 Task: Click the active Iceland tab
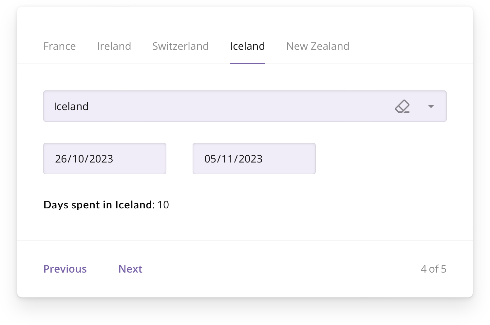click(247, 46)
